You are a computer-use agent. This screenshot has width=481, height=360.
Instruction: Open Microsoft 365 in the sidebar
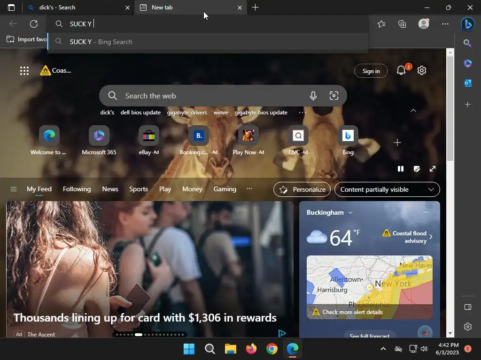tap(467, 63)
